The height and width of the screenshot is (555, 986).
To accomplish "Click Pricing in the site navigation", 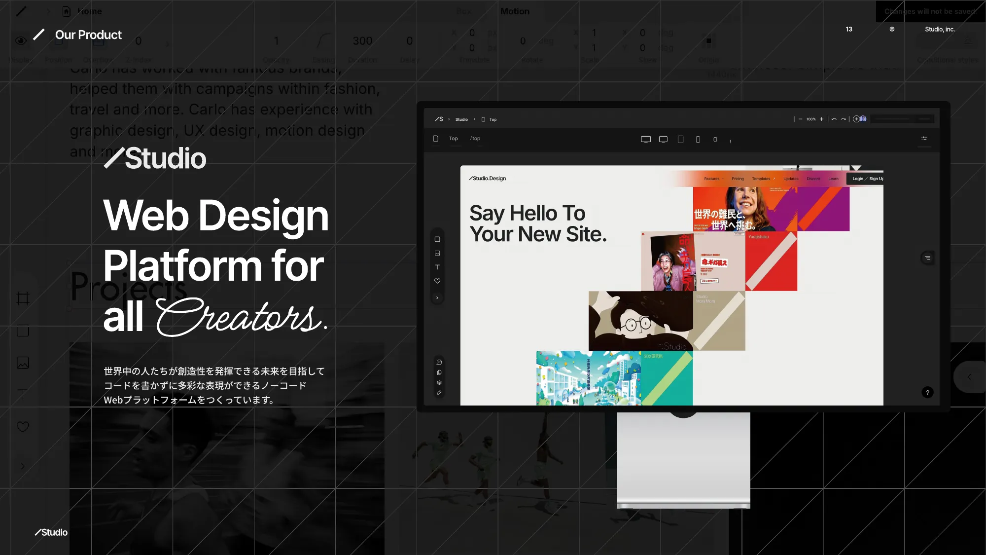I will (x=738, y=179).
